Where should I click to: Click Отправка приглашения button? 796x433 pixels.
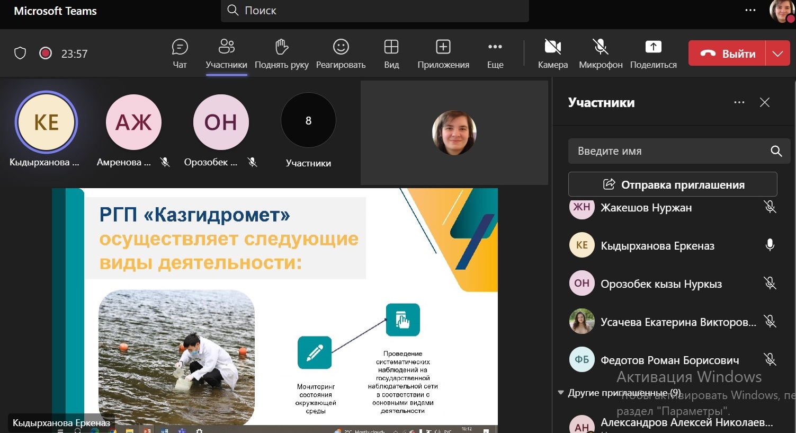coord(673,184)
